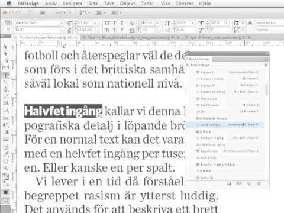
Task: Open the Fönster menu
Action: tap(185, 4)
